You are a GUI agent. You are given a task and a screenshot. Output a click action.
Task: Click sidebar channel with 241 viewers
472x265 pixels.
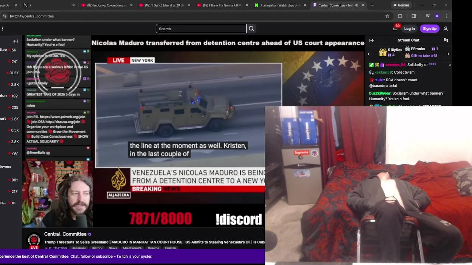click(x=11, y=61)
